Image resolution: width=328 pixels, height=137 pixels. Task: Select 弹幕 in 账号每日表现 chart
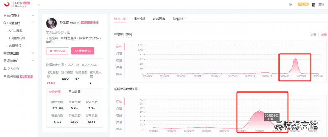pyautogui.click(x=119, y=67)
